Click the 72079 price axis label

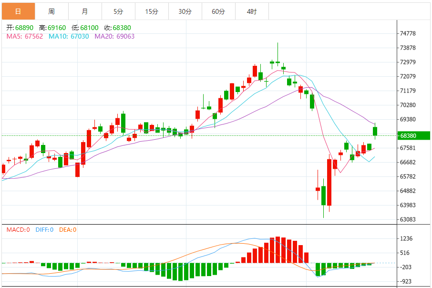[408, 76]
